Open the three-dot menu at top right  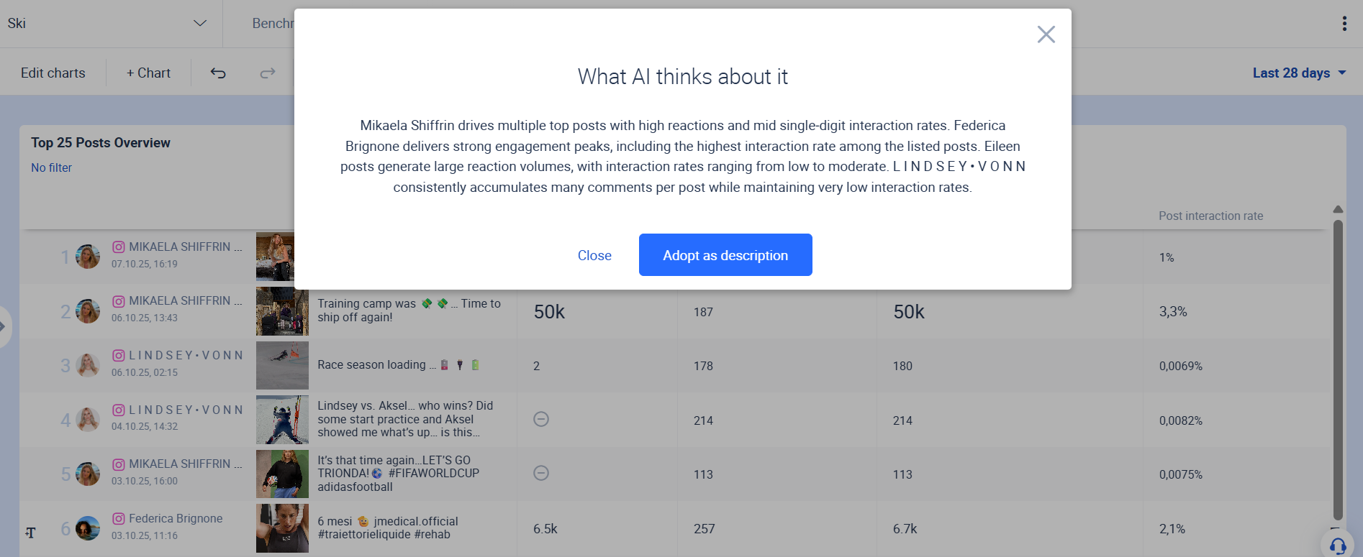click(1344, 22)
